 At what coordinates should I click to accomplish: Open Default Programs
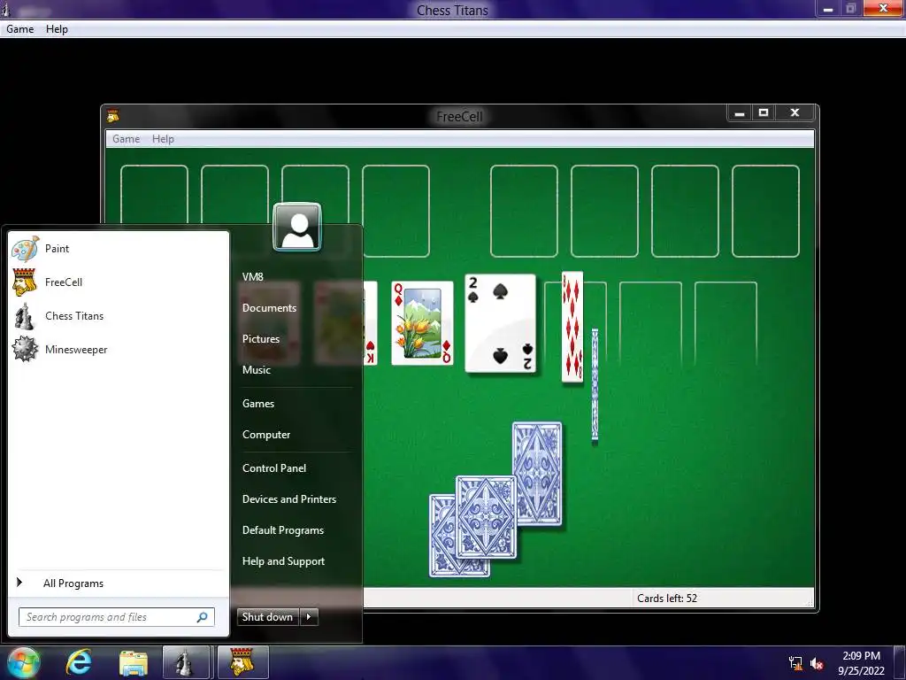pos(283,530)
